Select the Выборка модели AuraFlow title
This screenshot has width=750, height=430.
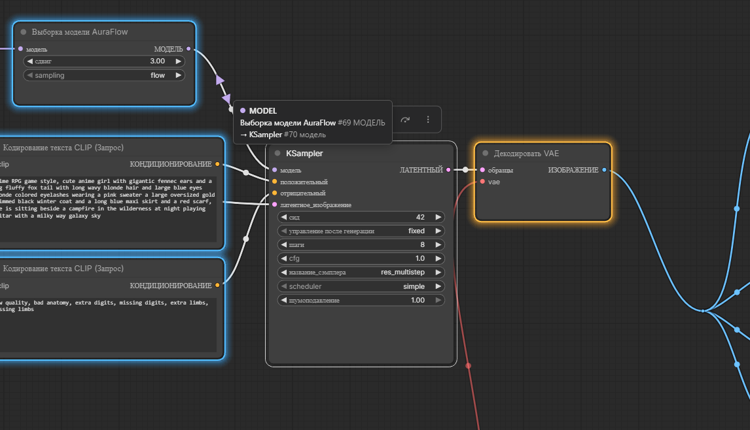(80, 32)
